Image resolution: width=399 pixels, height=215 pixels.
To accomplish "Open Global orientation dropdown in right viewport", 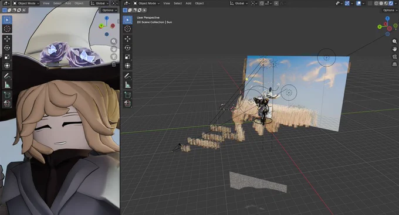I will [238, 4].
